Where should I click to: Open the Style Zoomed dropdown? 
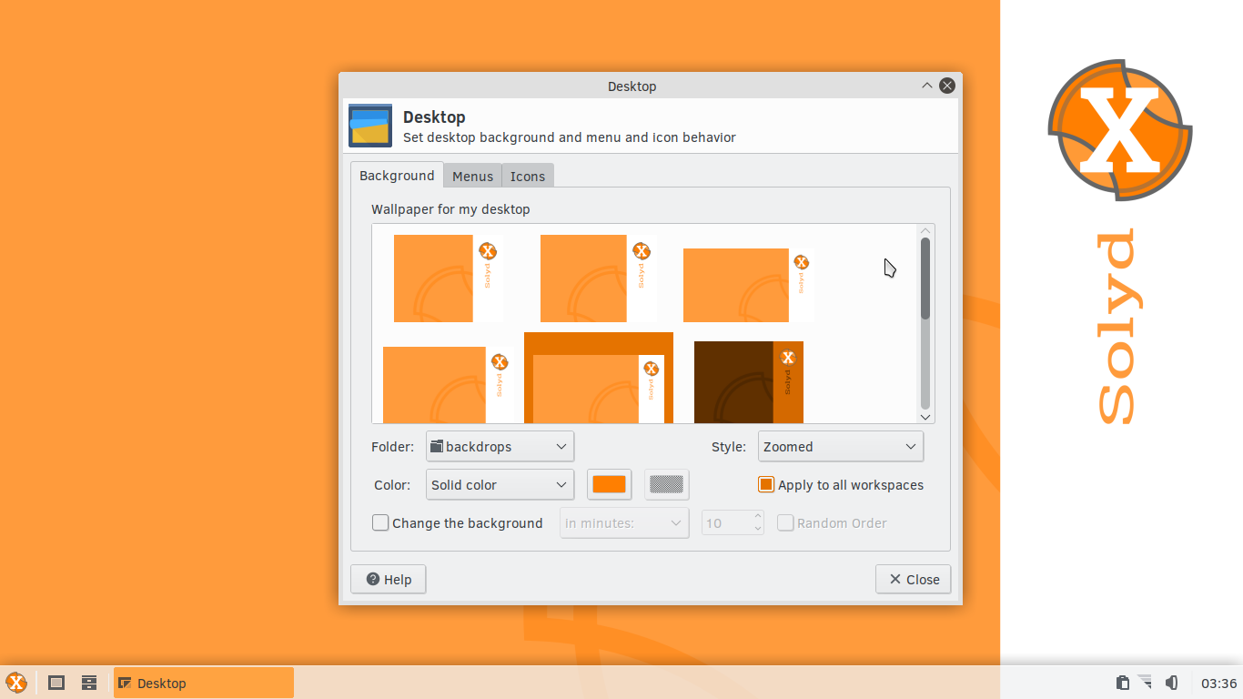tap(841, 447)
